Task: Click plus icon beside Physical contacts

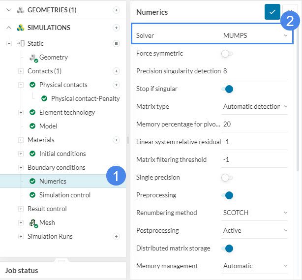Action: (x=116, y=85)
